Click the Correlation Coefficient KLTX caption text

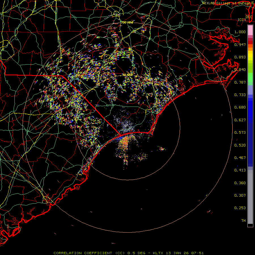pyautogui.click(x=128, y=253)
